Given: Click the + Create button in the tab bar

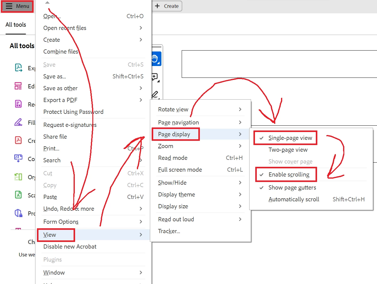Looking at the screenshot, I should point(167,6).
